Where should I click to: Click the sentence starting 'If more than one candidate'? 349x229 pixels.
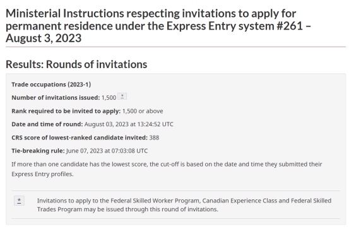coord(167,169)
